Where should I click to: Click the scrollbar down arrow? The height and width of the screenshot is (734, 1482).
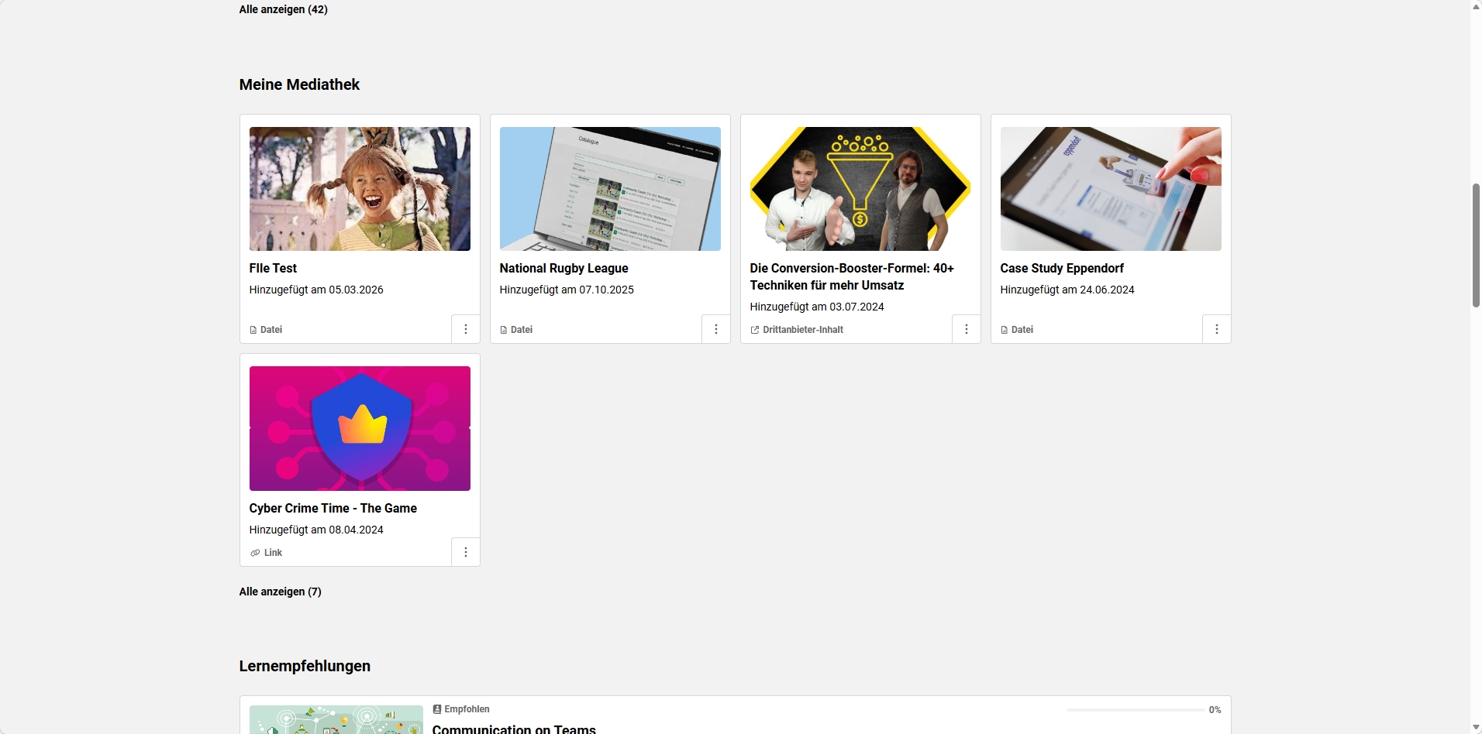pos(1476,728)
